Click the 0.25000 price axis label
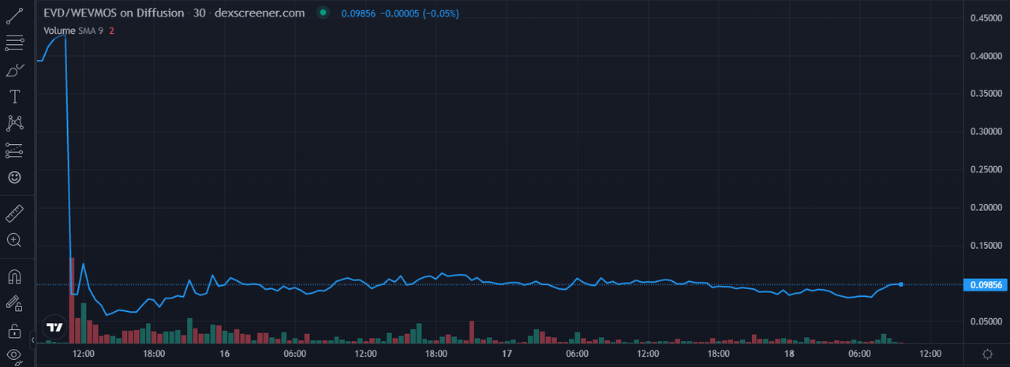Screen dimensions: 1010x367 [986, 169]
